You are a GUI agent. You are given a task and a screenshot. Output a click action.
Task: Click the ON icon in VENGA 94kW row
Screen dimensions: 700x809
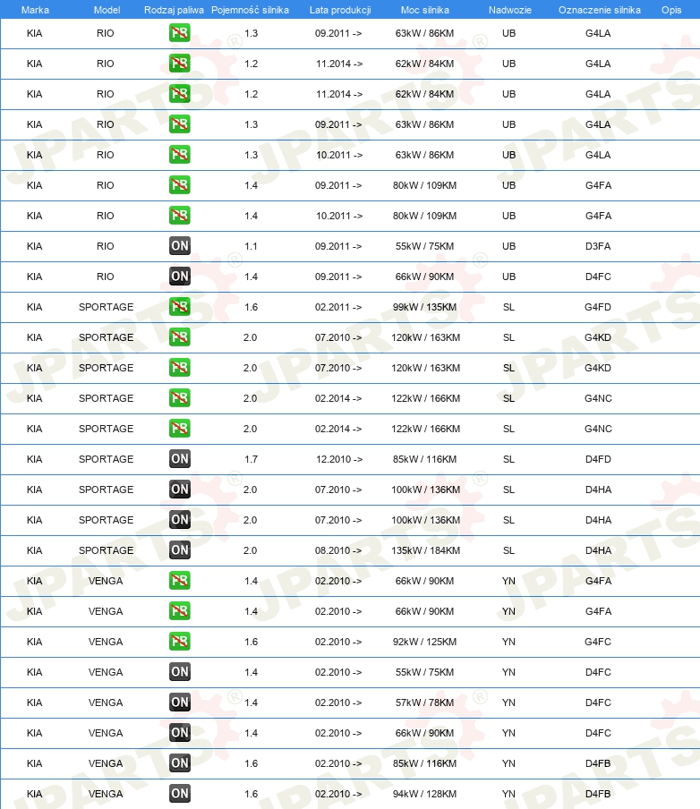point(180,794)
